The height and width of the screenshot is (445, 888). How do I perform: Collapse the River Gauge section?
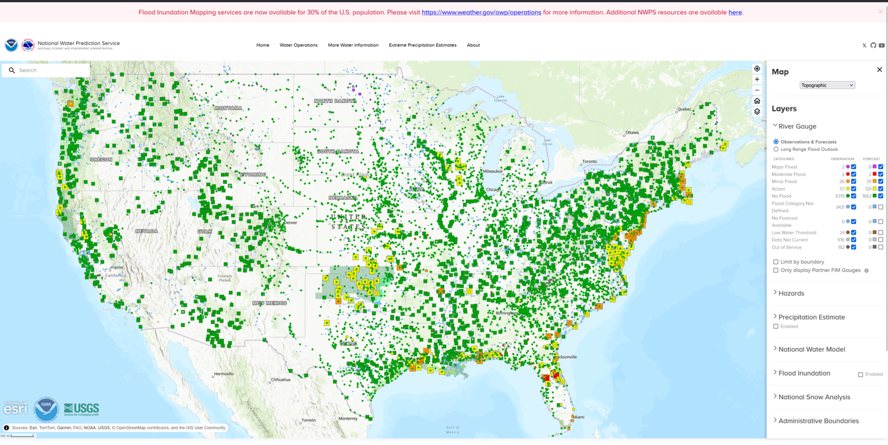pos(795,127)
